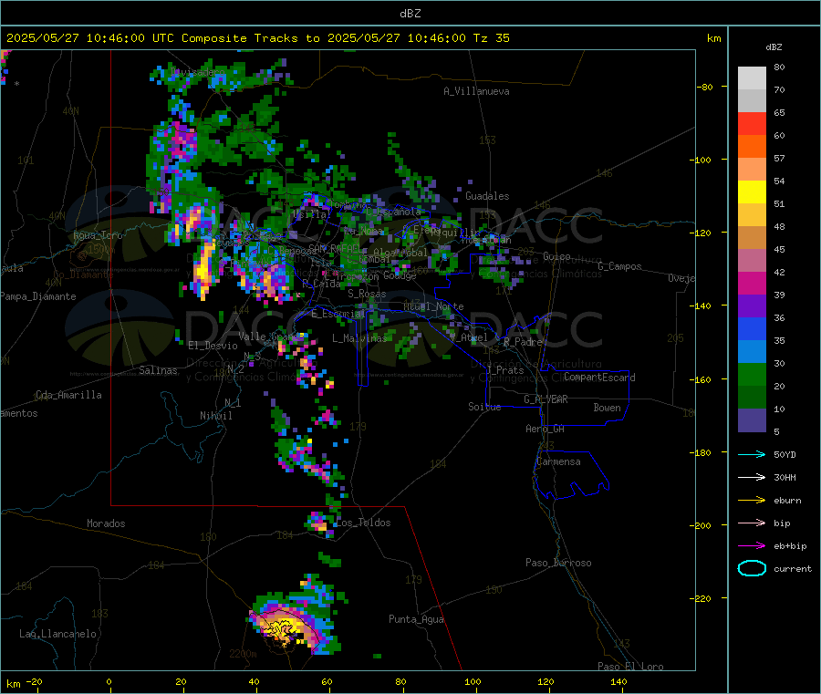Click the yellow 51-54 dBZ legend swatch
821x694 pixels.
(752, 192)
